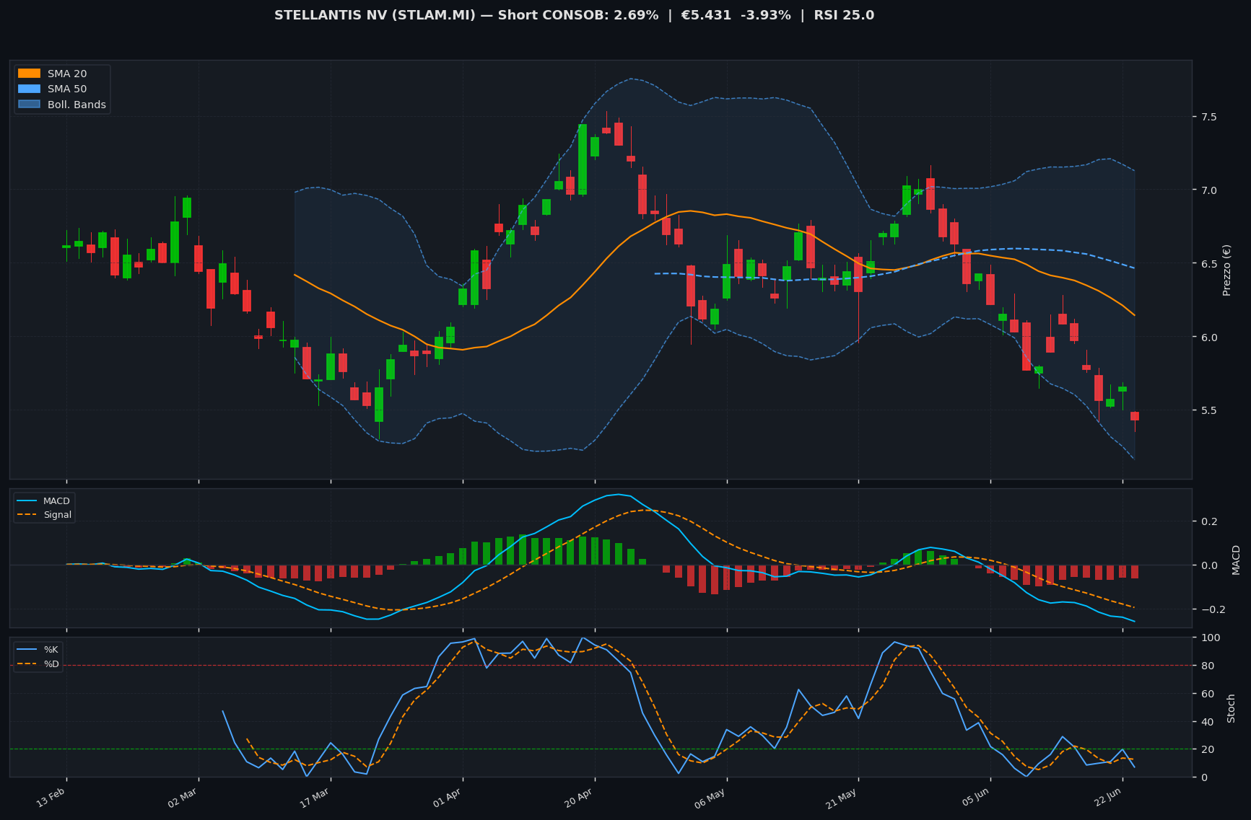Click the "05 Jun" date label
1251x820 pixels.
point(975,797)
